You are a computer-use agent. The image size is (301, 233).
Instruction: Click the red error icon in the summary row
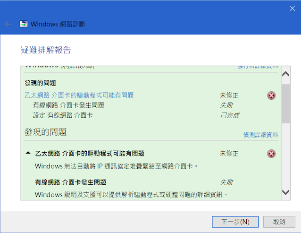click(271, 95)
